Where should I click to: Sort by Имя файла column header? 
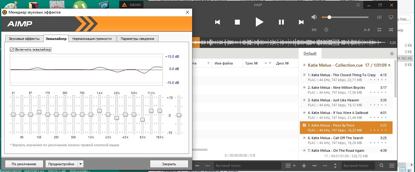tap(227, 63)
